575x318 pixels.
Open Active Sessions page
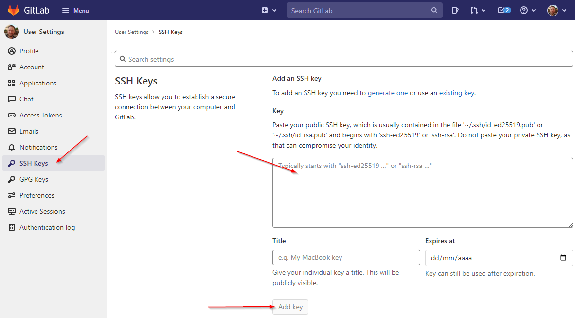[x=42, y=211]
